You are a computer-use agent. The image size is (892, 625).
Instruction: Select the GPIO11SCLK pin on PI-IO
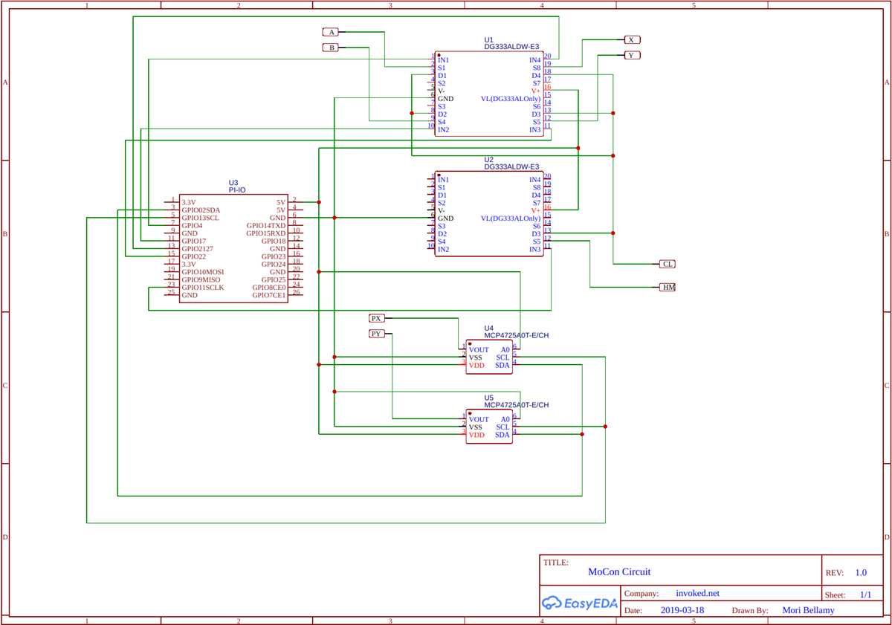[x=202, y=288]
